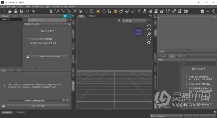Click the align lines toolbar icon
Image resolution: width=217 pixels, height=118 pixels.
pos(92,11)
